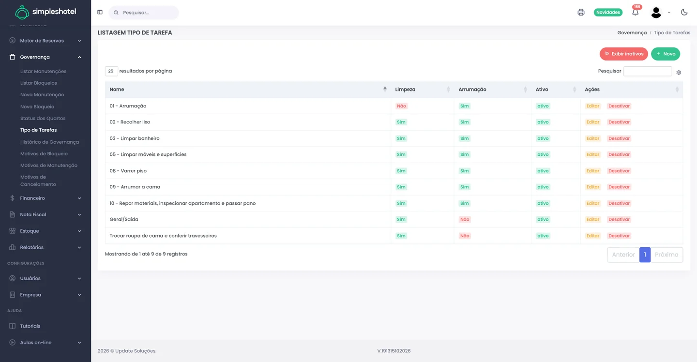Click the Estoque icon in the sidebar
This screenshot has width=697, height=362.
13,231
